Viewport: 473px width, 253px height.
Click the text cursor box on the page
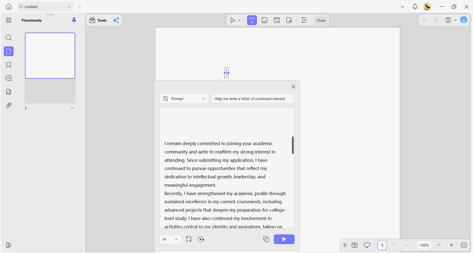click(x=226, y=73)
